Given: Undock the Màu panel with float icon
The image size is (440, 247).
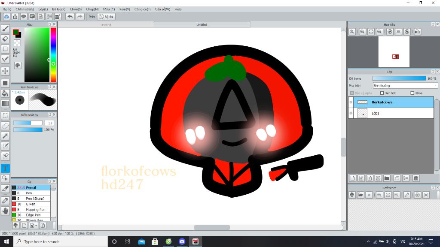Looking at the screenshot, I should tap(50, 24).
